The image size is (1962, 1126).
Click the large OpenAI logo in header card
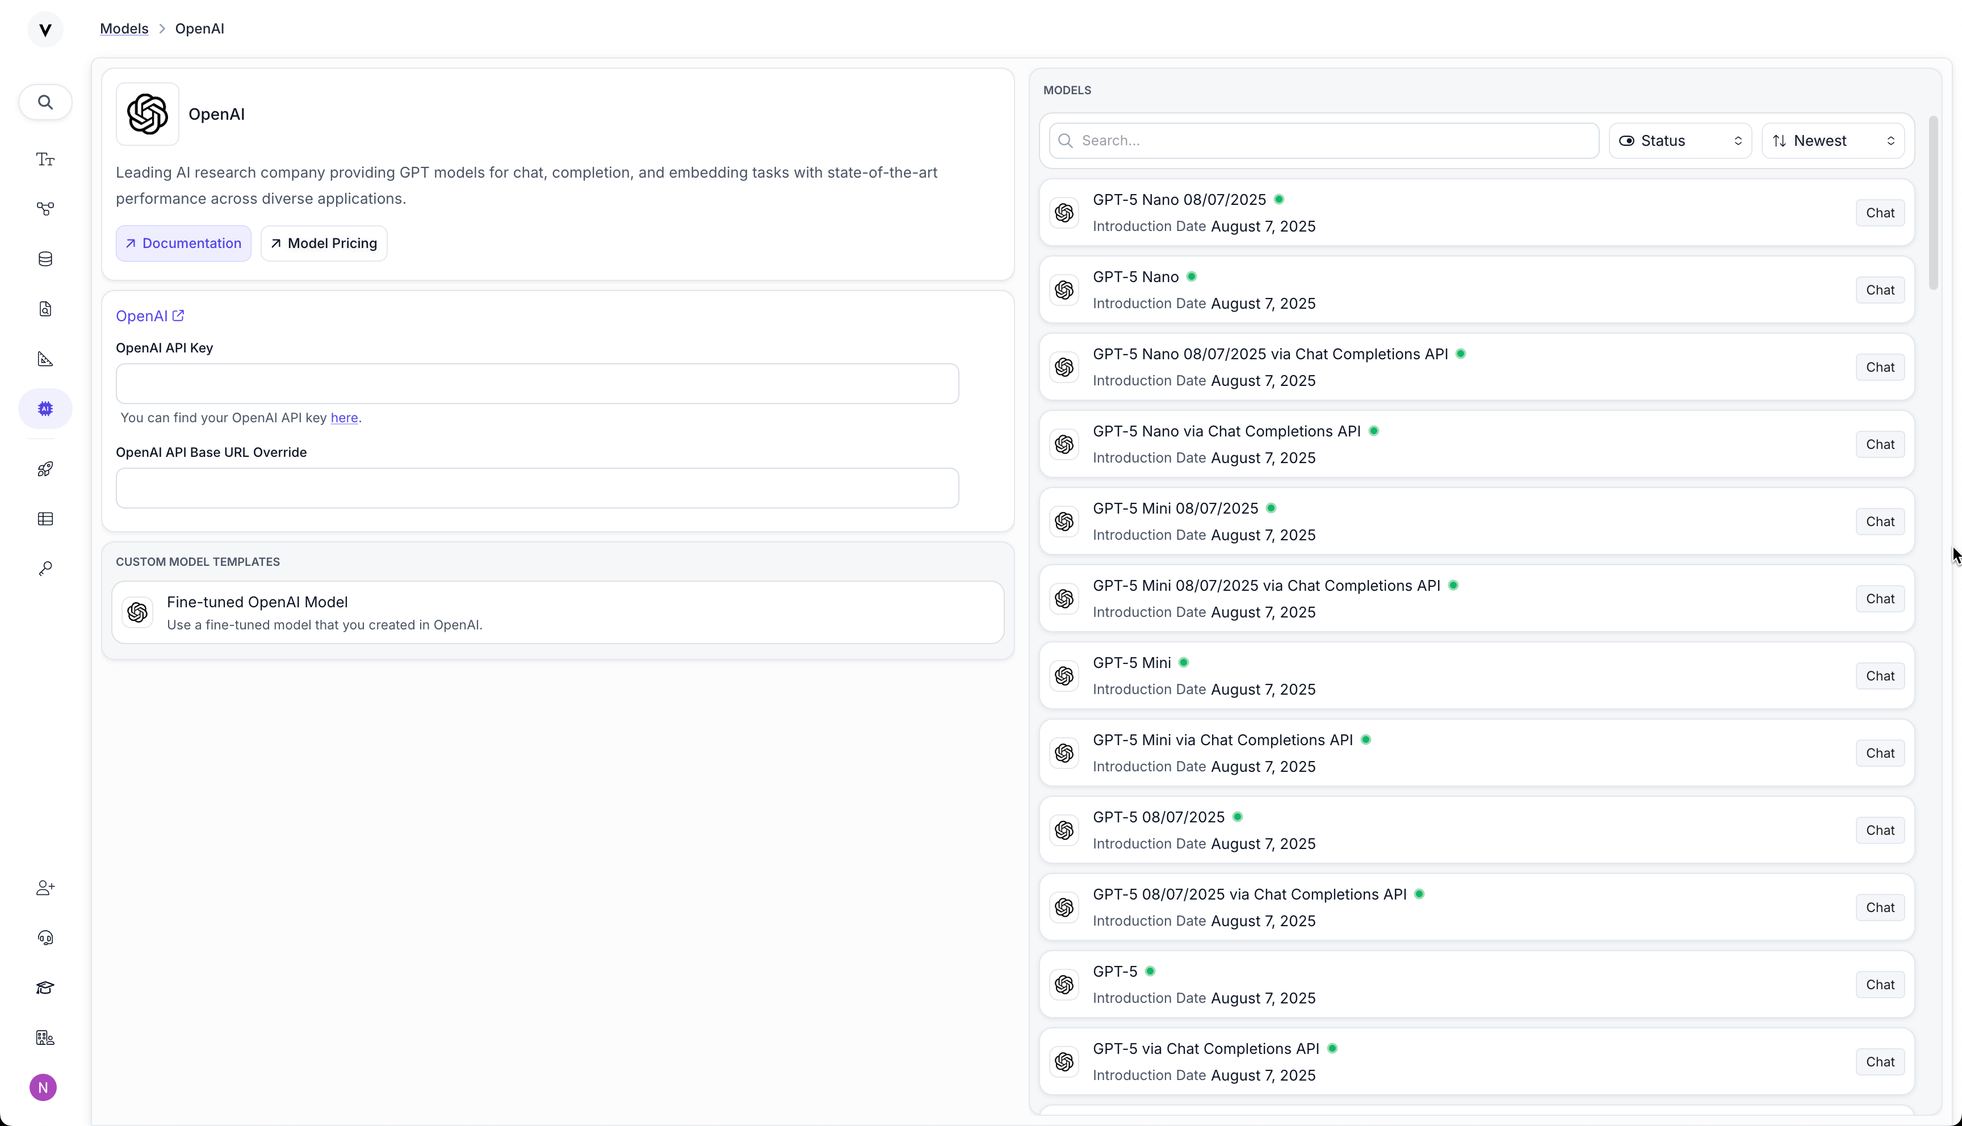click(x=148, y=114)
